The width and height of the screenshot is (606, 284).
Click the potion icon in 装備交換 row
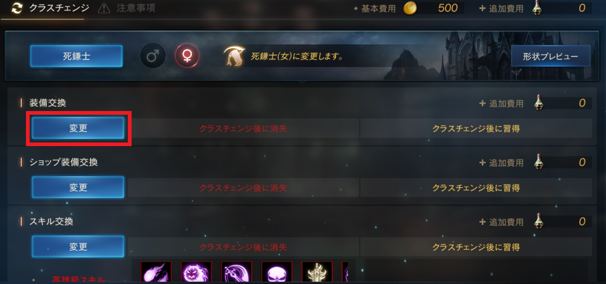[539, 103]
